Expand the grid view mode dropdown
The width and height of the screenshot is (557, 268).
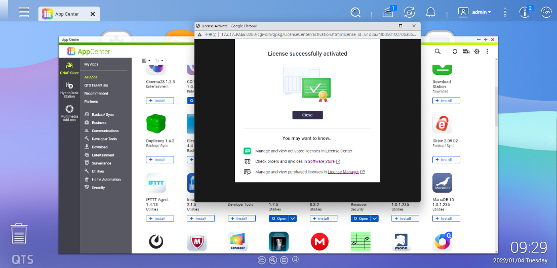[x=146, y=61]
